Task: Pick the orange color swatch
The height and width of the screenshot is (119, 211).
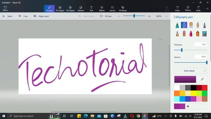Action: pos(177,93)
